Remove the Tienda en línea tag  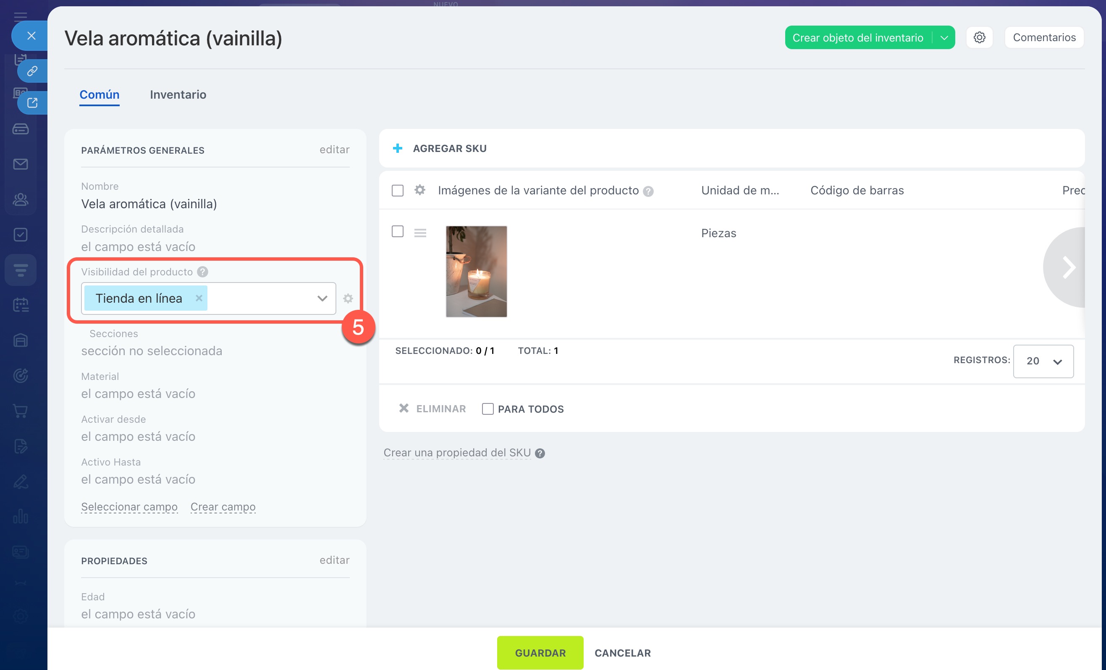(x=199, y=298)
